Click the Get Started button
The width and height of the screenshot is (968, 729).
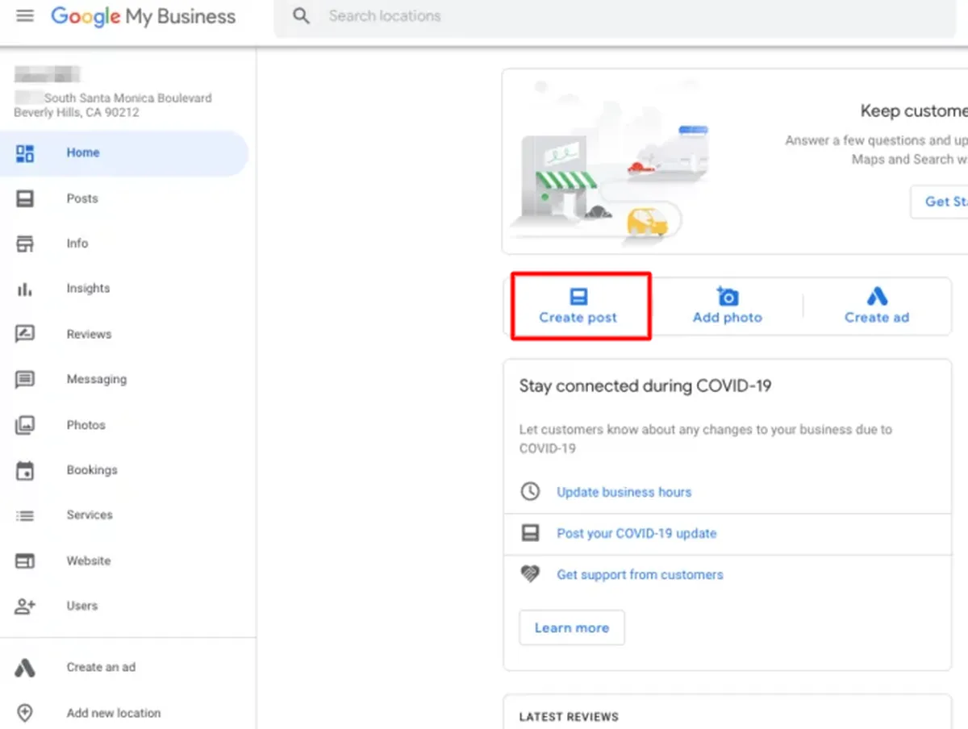pos(940,202)
